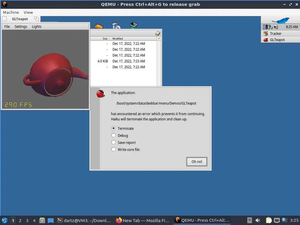
Task: Click the host update notifier tray icon
Action: 284,220
